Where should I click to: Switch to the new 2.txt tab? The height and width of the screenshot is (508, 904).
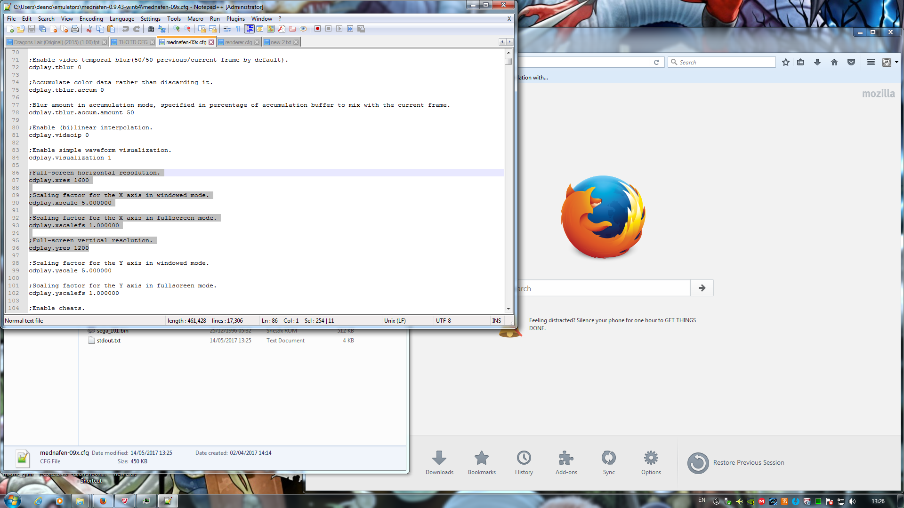pos(281,42)
